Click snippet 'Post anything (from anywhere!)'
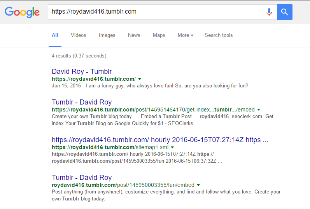310x209 pixels. tap(88, 192)
